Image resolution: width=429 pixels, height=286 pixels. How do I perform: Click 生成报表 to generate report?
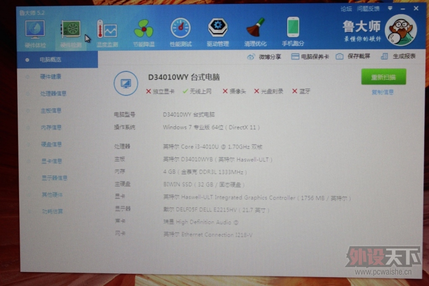click(x=398, y=57)
